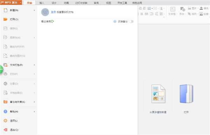This screenshot has height=135, width=210.
Task: Click the red Exit (退出) icon
Action: tap(5, 130)
